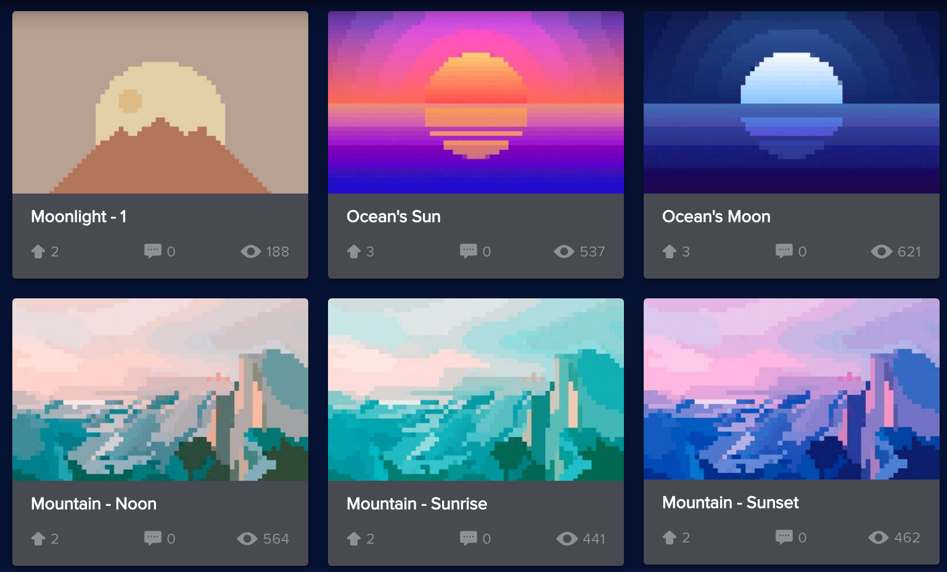Upvote the Ocean's Moon palette
The width and height of the screenshot is (947, 572).
point(670,251)
